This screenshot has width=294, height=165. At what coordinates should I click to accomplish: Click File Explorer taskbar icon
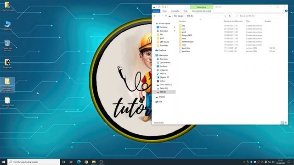point(94,162)
